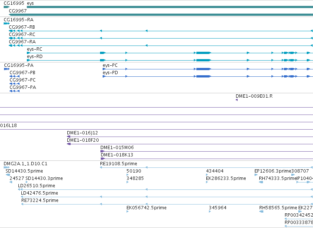Viewport: 313px width, 228px height.
Task: Select the DME1-016J12 BAC label
Action: tap(82, 133)
